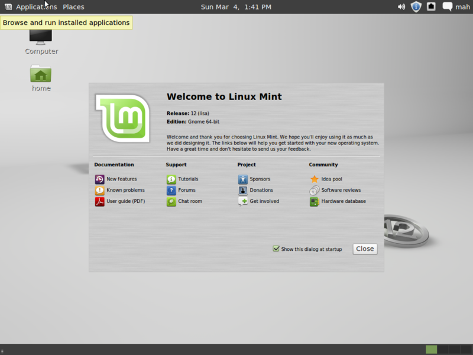The image size is (473, 355).
Task: Click the Sponsors icon
Action: point(242,179)
